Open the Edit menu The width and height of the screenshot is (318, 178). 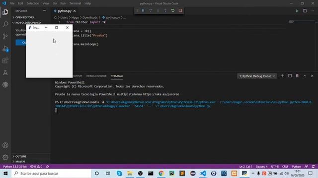[20, 3]
